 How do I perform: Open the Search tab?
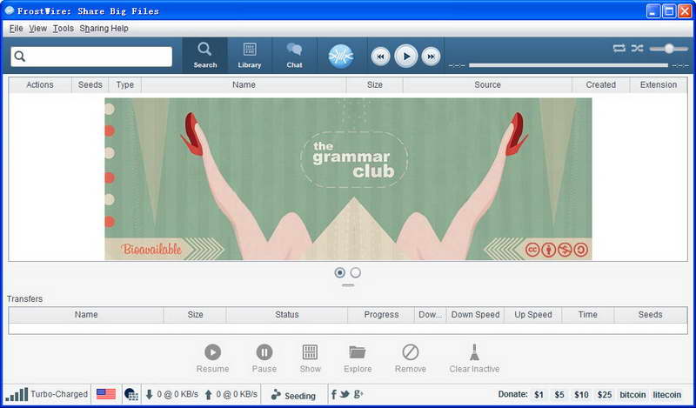click(x=204, y=55)
